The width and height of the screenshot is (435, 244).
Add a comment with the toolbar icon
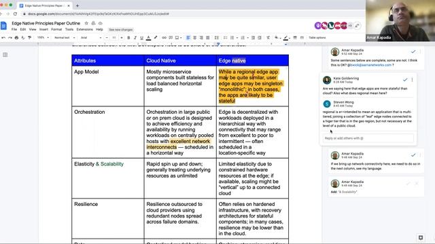coord(171,38)
